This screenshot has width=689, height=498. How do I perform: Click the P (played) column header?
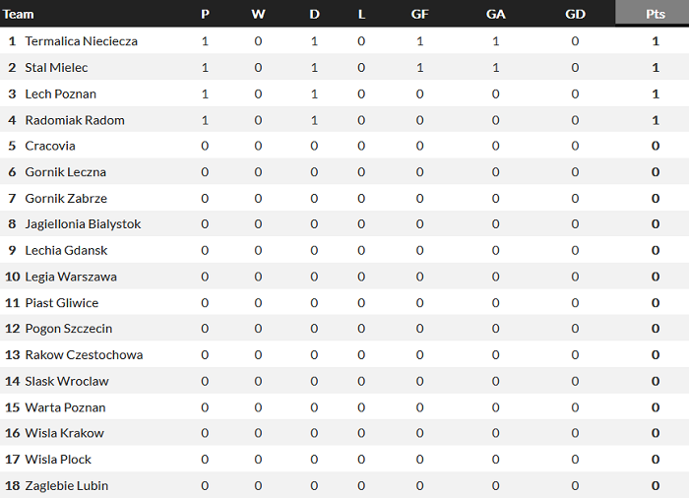(x=205, y=14)
